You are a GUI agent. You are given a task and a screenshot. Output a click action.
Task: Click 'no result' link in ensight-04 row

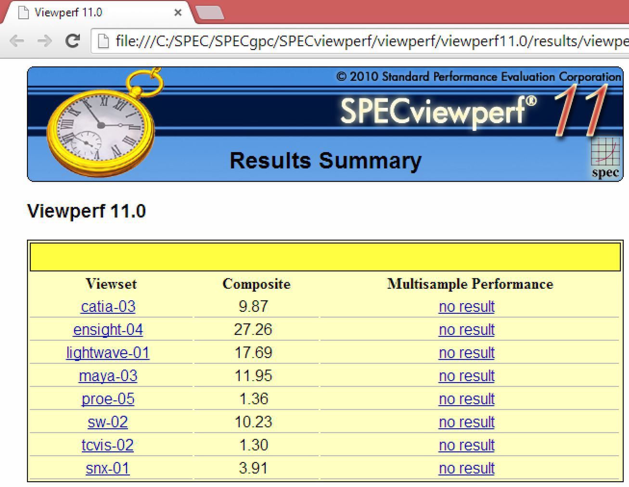(467, 330)
